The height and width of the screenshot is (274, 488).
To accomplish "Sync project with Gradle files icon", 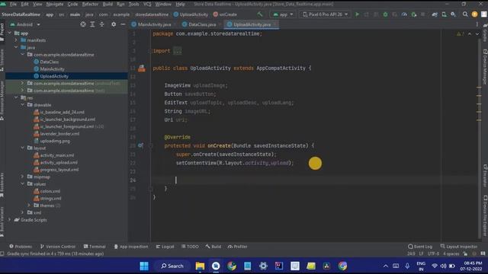I will tap(435, 14).
